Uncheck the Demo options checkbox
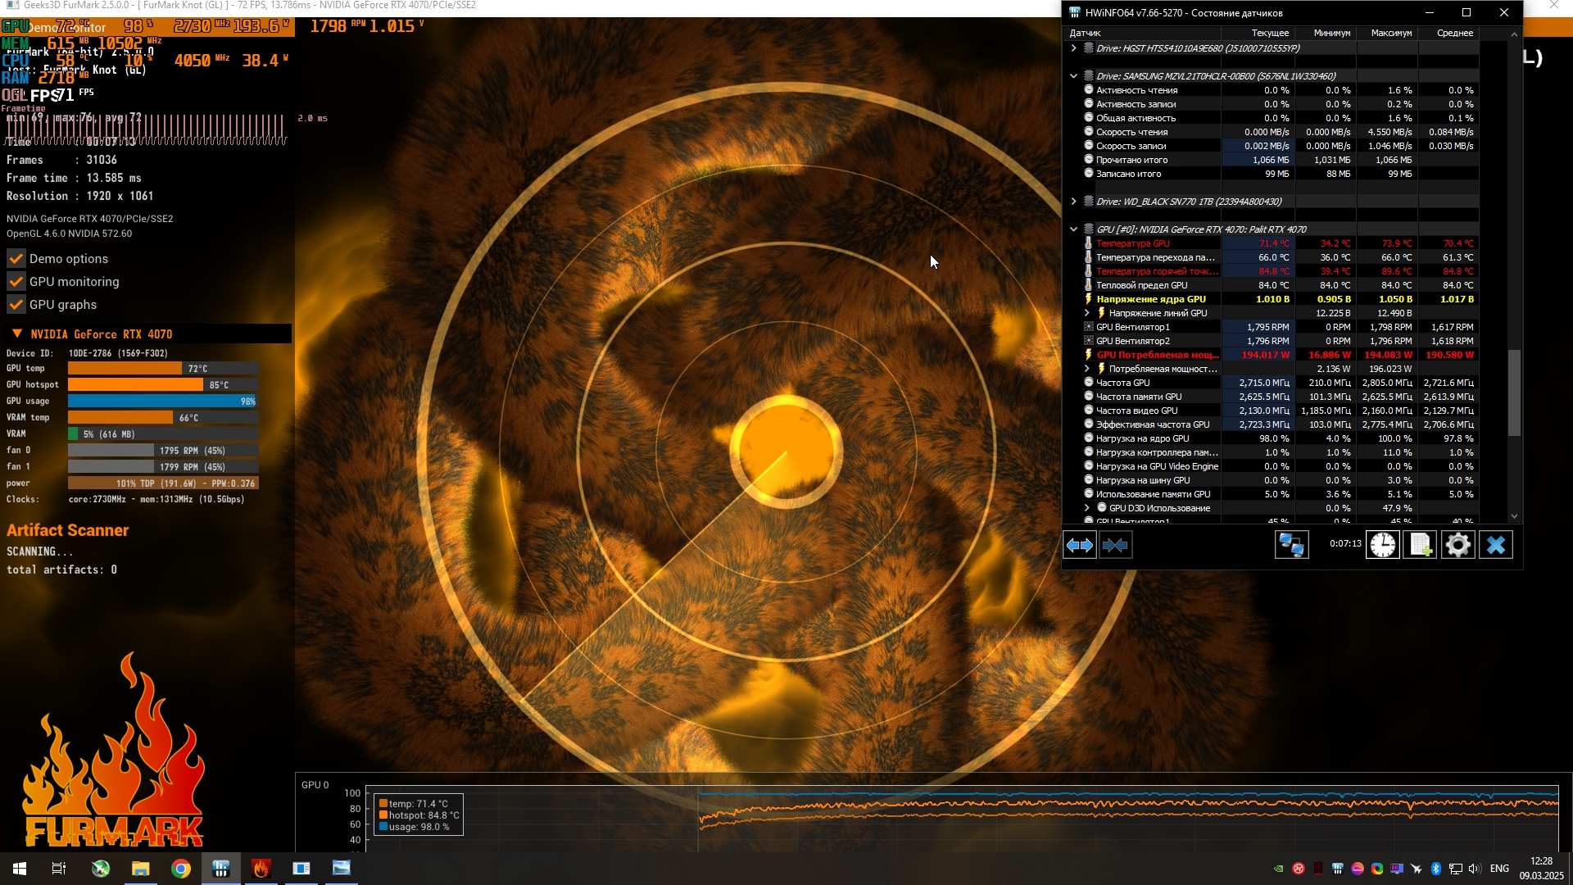 point(16,259)
